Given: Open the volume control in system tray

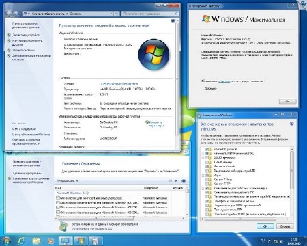Looking at the screenshot, I should coord(282,241).
